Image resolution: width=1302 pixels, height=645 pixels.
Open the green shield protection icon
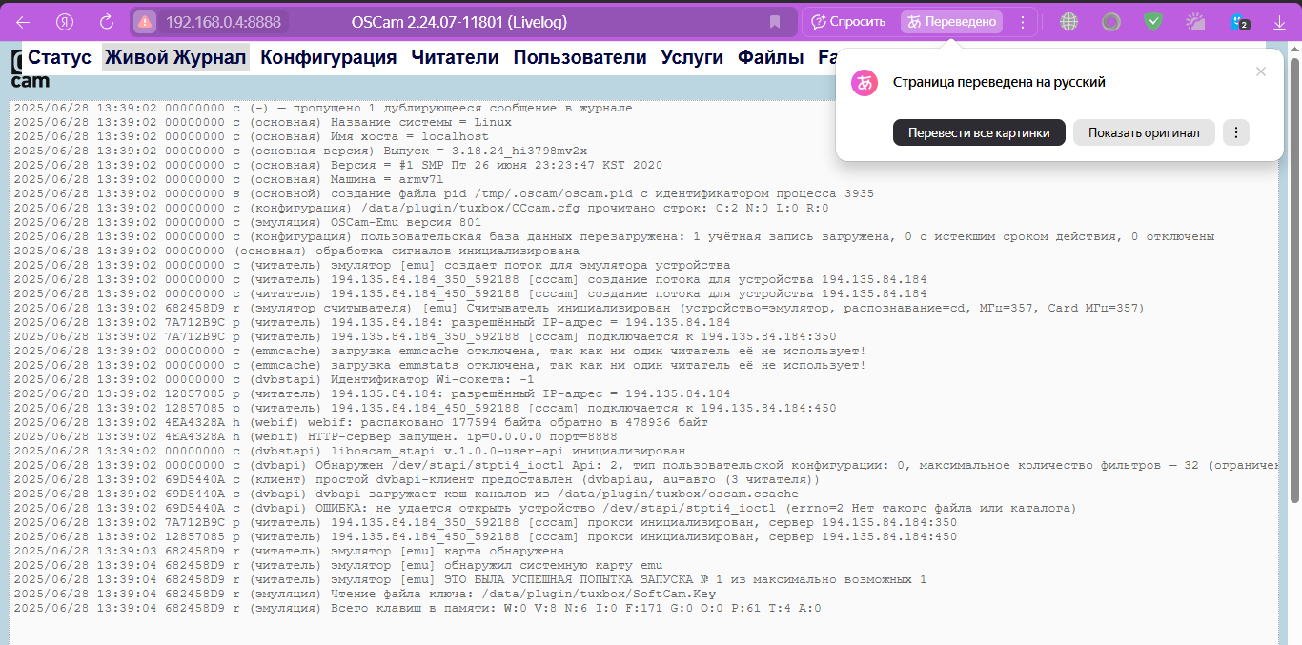(1153, 21)
